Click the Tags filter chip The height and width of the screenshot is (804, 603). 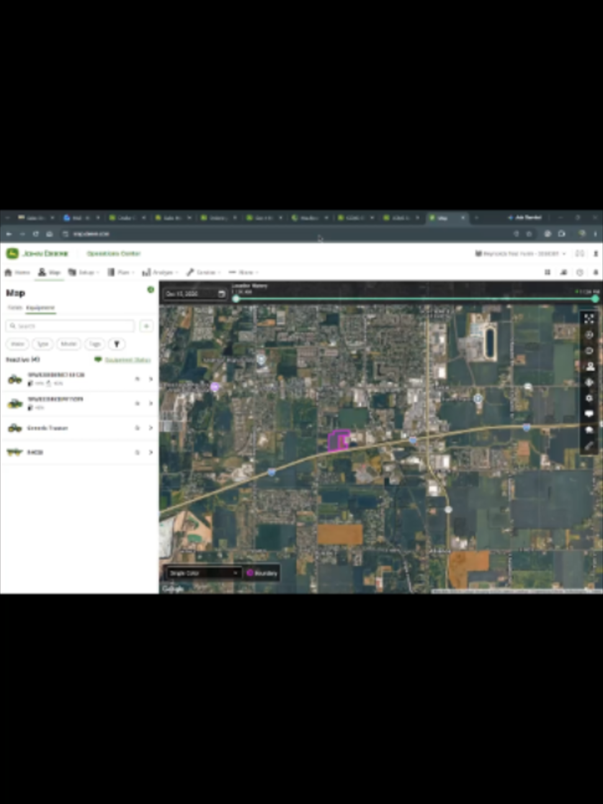(x=94, y=344)
